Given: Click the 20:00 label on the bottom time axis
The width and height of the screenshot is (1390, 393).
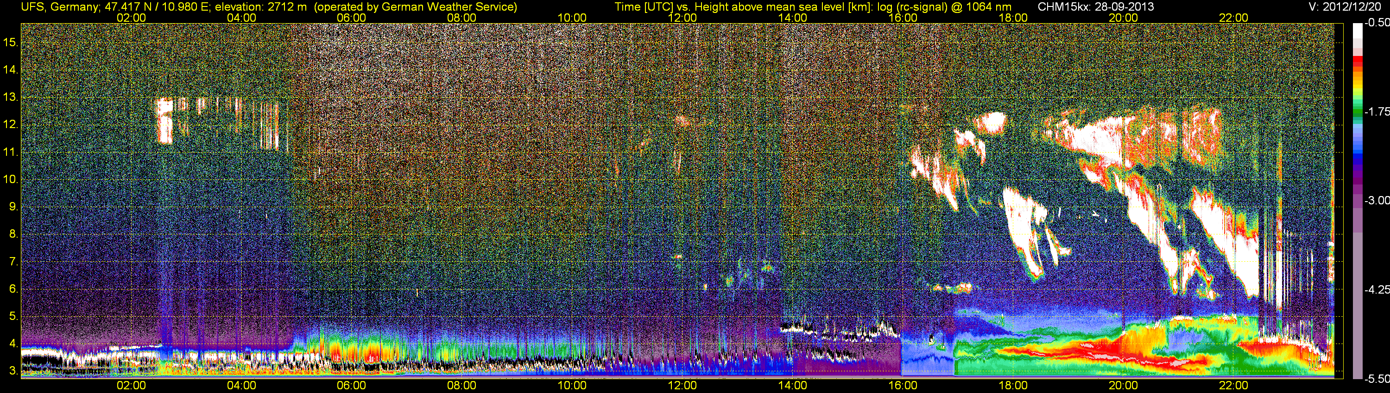Looking at the screenshot, I should (1124, 386).
